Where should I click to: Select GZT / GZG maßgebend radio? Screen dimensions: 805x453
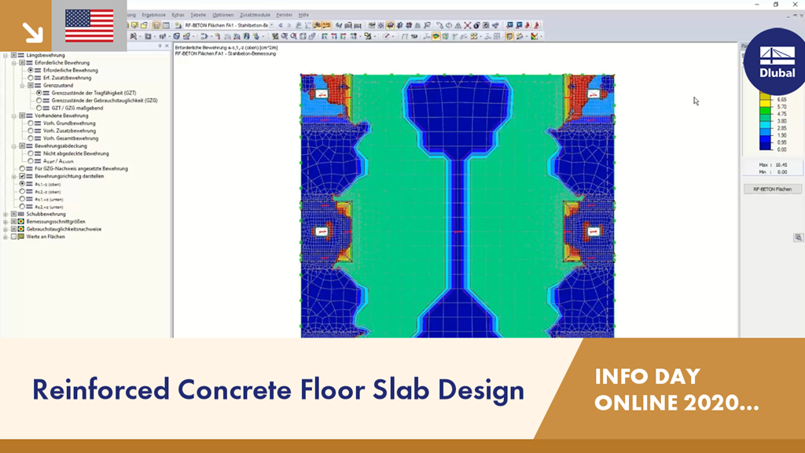click(x=39, y=109)
